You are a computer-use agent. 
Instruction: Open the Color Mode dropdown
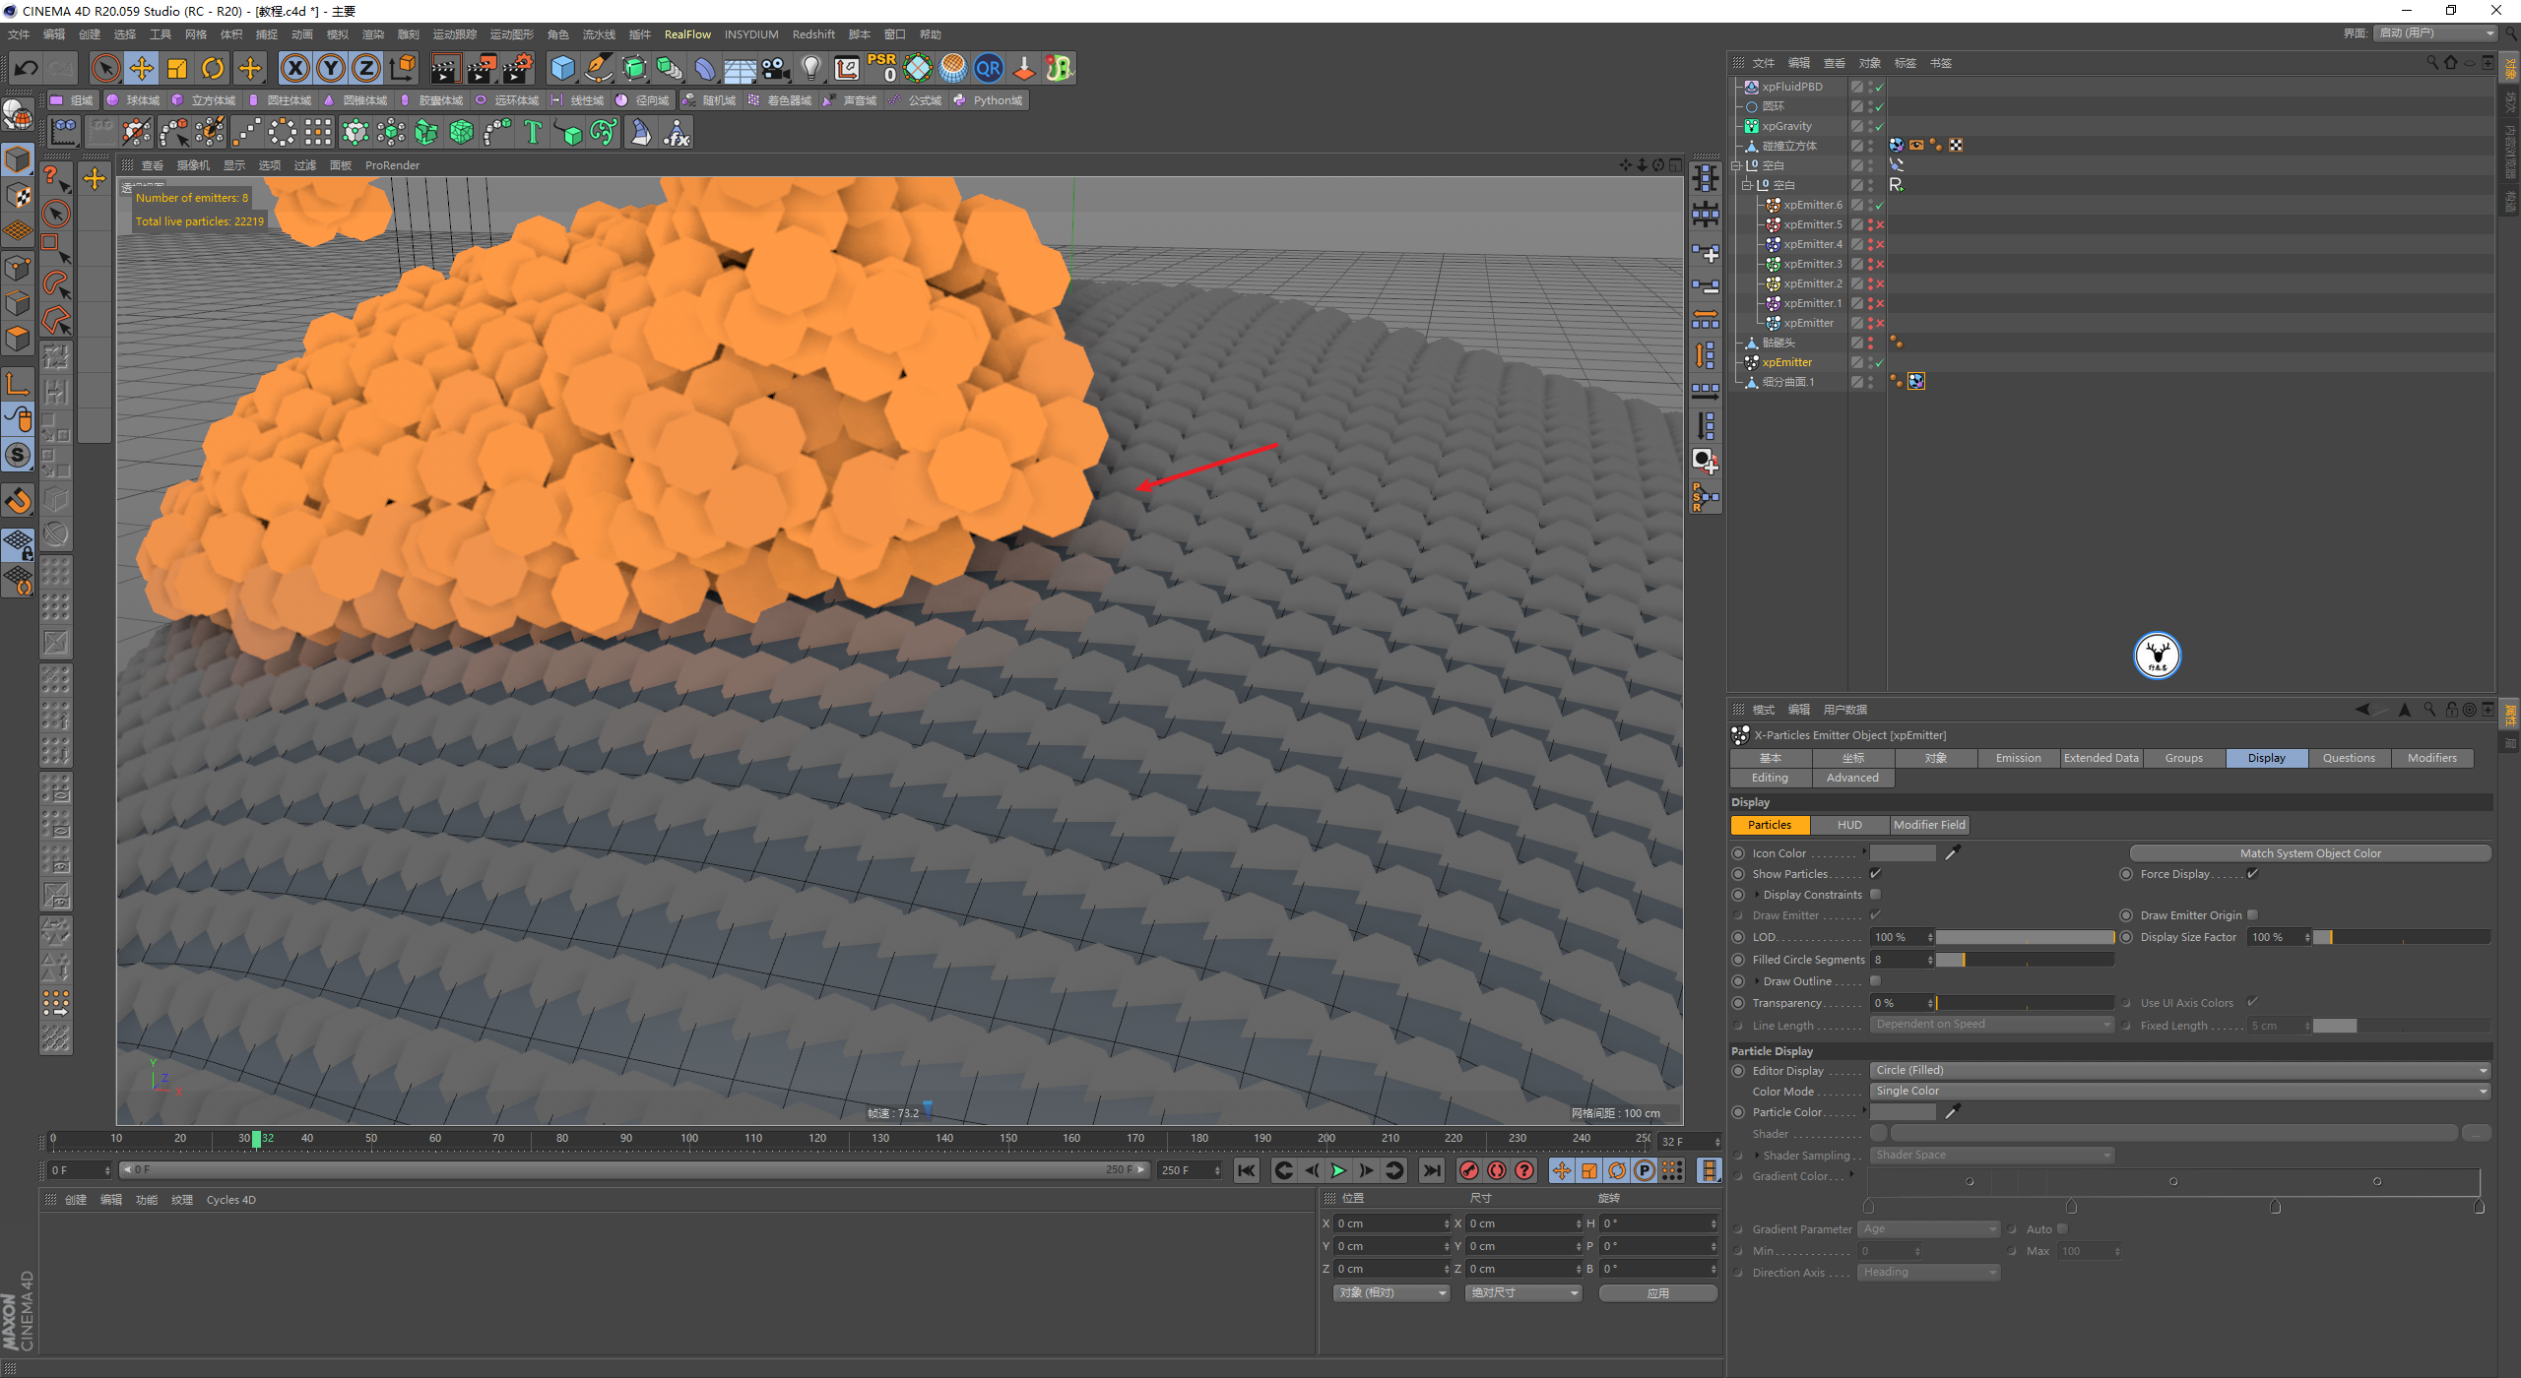coord(2179,1091)
